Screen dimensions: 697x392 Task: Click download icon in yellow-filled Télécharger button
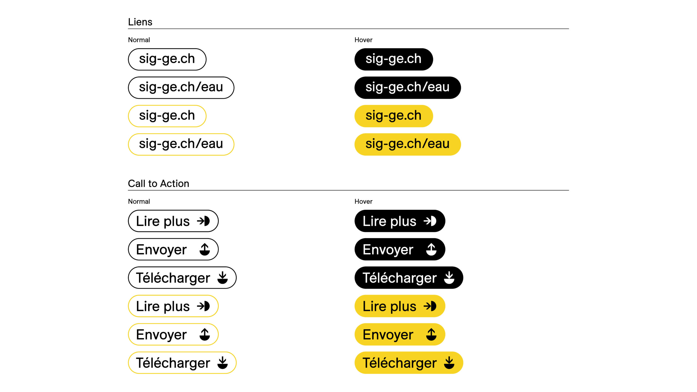coord(449,363)
